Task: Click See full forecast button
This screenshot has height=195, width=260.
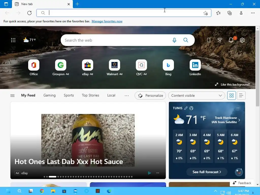Action: coord(207,172)
